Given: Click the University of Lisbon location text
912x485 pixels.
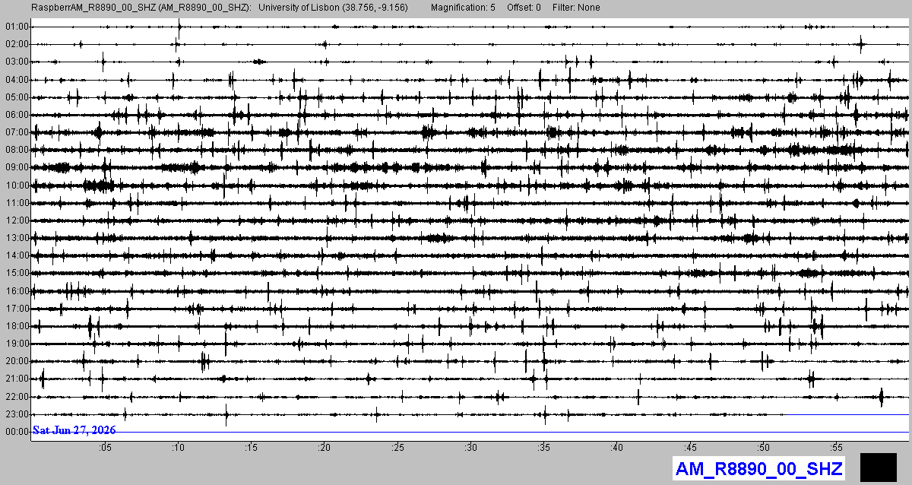Looking at the screenshot, I should point(334,8).
